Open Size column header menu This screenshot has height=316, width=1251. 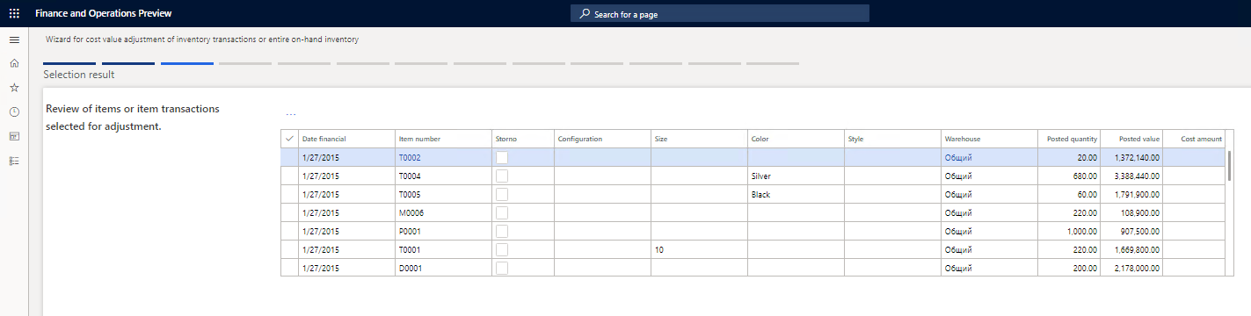click(x=698, y=139)
